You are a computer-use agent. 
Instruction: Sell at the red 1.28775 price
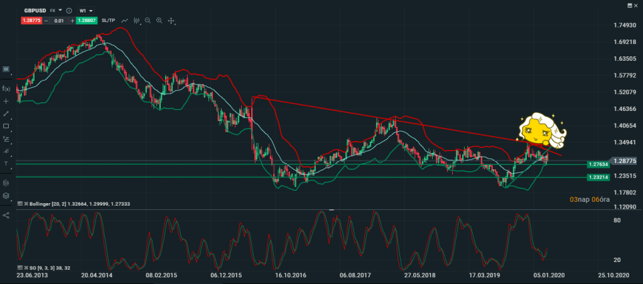(30, 21)
